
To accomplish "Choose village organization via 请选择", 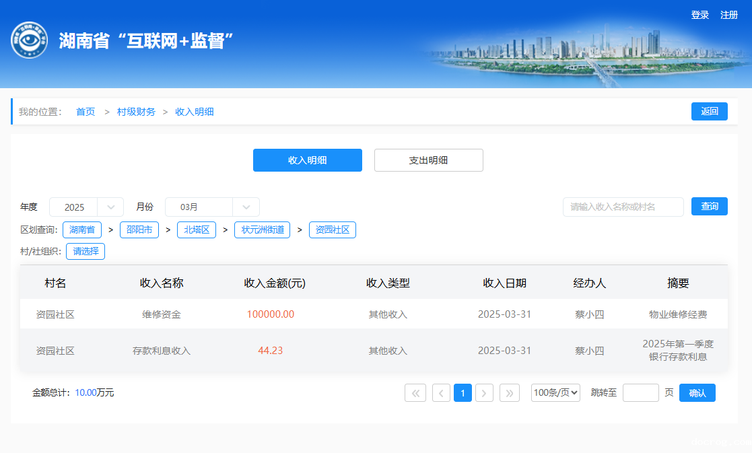I will (x=86, y=252).
